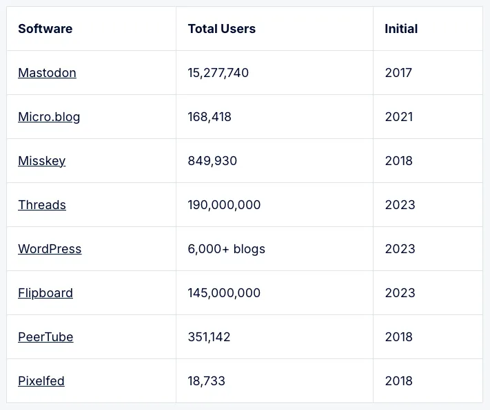Select the 6,000+ blogs cell
490x410 pixels.
[226, 249]
